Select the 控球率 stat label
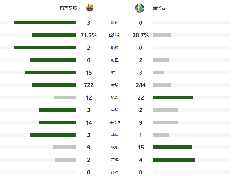 115,35
